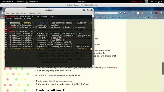Image resolution: width=164 pixels, height=92 pixels.
Task: Open the Kali Tools bookmark
Action: (142, 17)
